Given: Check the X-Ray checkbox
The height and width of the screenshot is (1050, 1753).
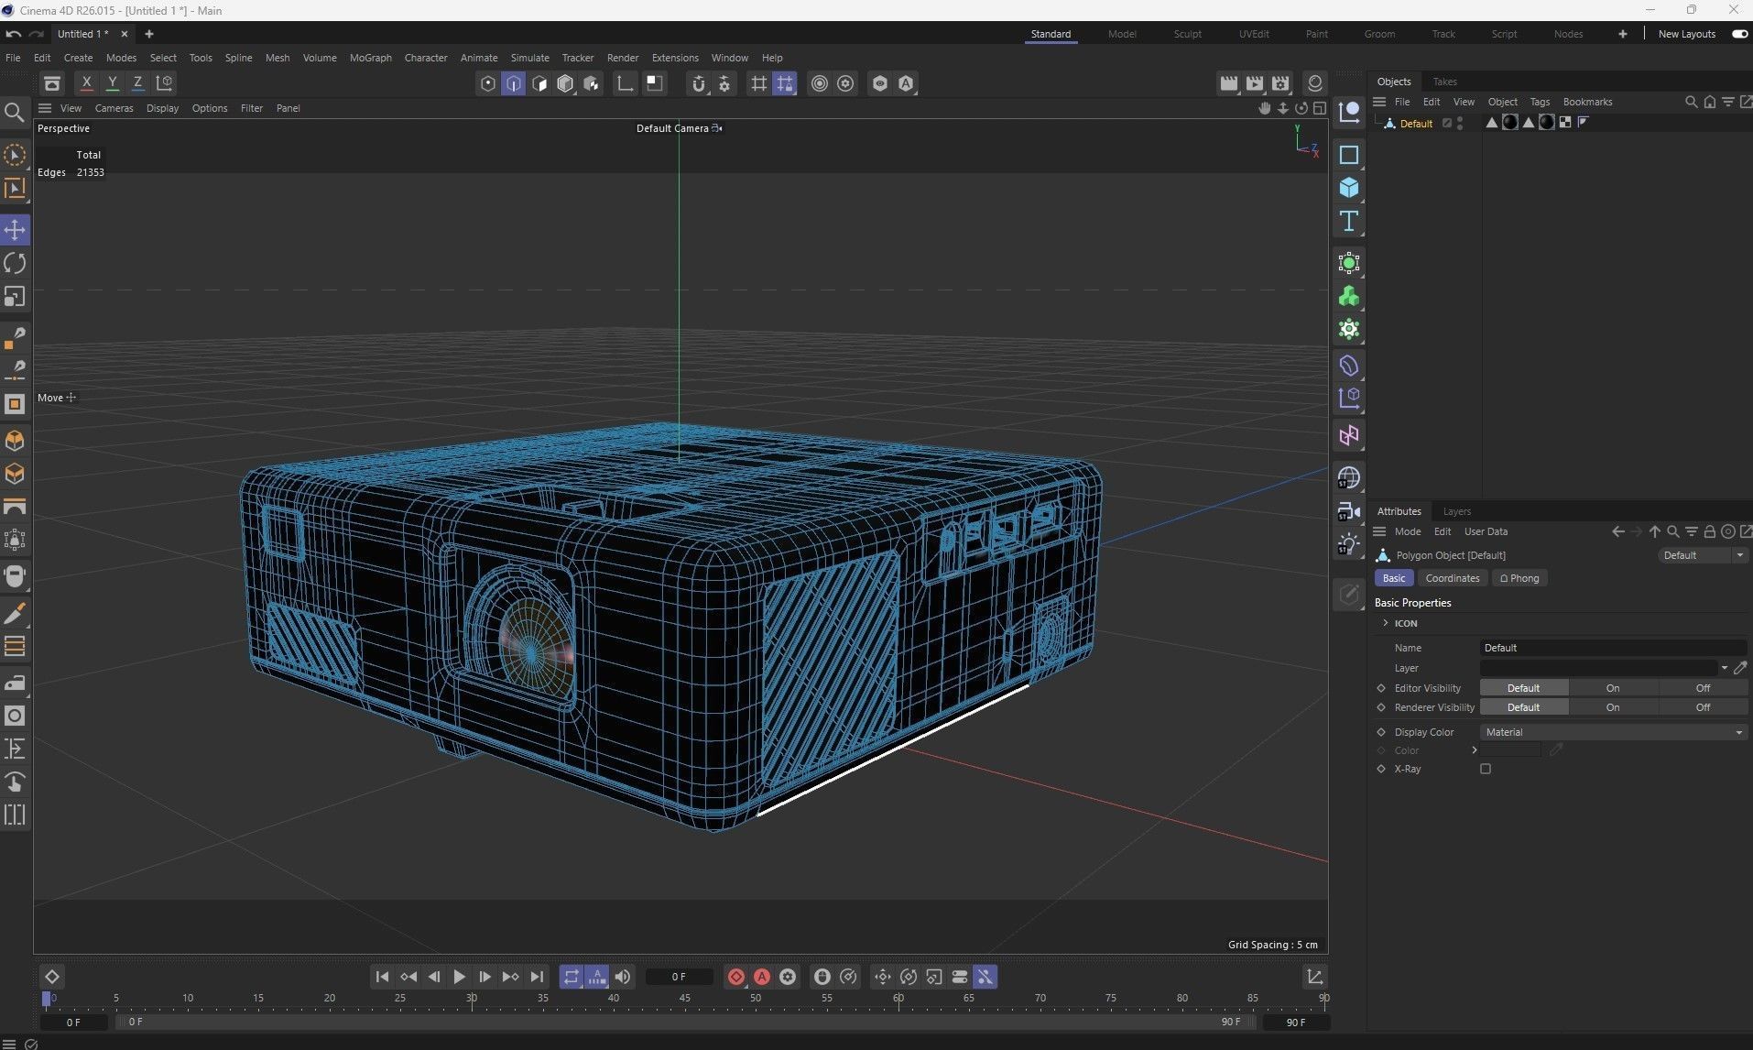Looking at the screenshot, I should tap(1486, 769).
